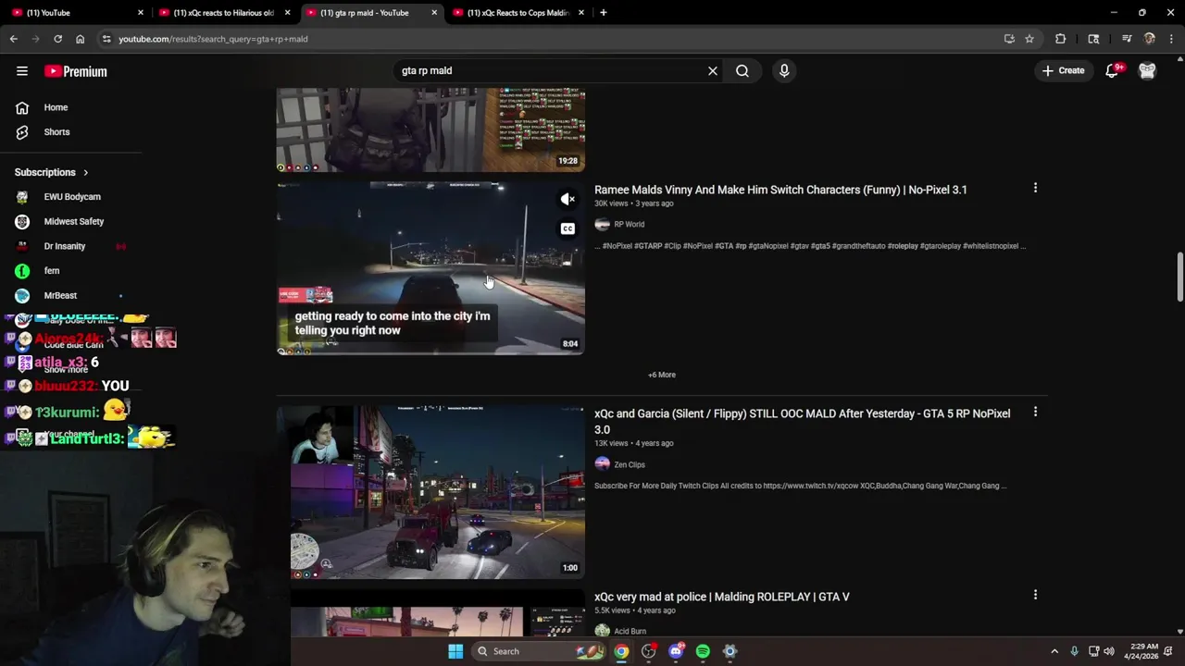Click the 30K views text
Viewport: 1185px width, 666px height.
point(612,203)
